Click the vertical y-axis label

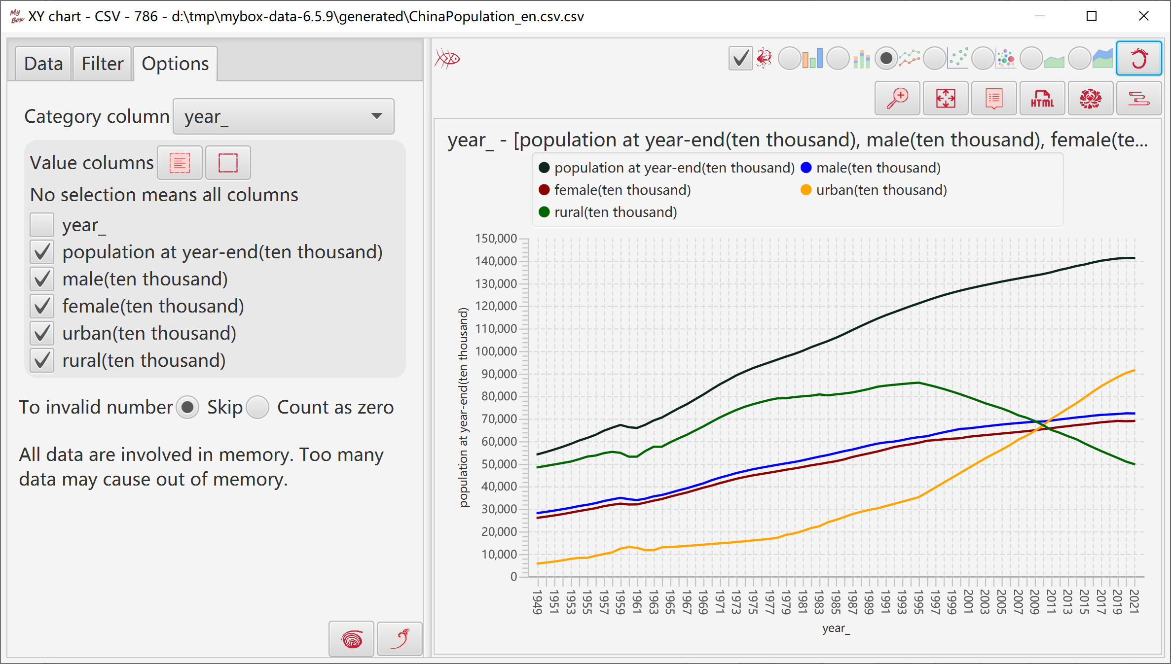pos(463,407)
